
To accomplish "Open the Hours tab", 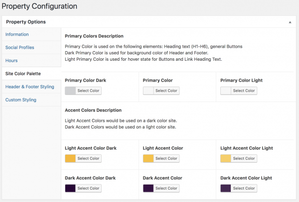I will pos(11,61).
